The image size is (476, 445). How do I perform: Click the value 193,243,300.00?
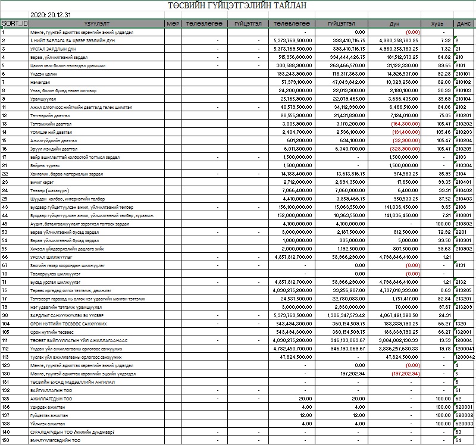tap(294, 74)
